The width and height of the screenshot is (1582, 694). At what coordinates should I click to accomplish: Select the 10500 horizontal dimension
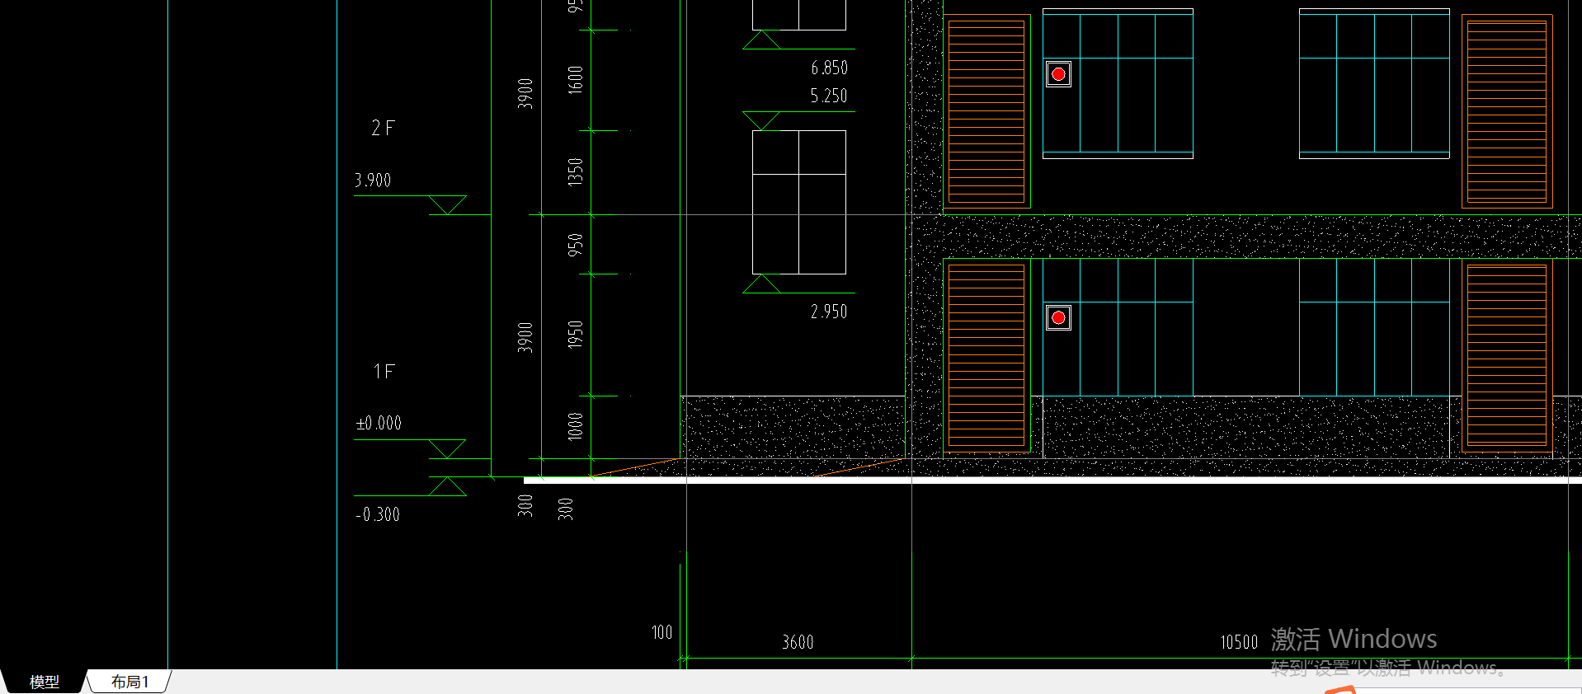[1239, 642]
